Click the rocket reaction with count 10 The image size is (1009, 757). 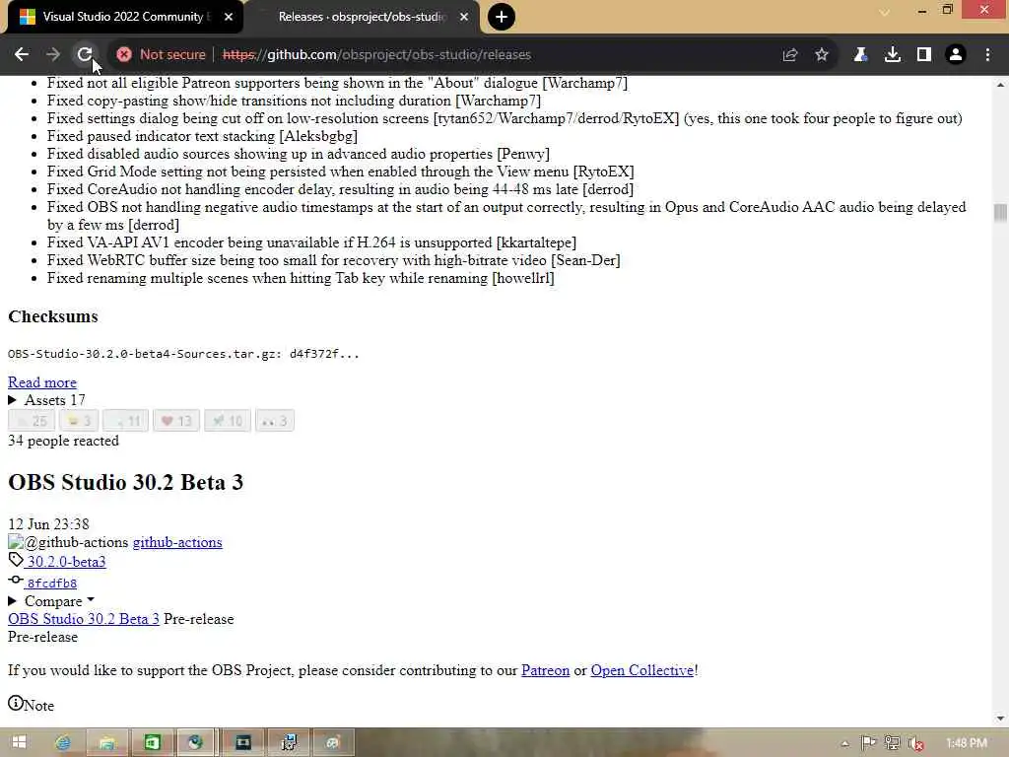(228, 421)
